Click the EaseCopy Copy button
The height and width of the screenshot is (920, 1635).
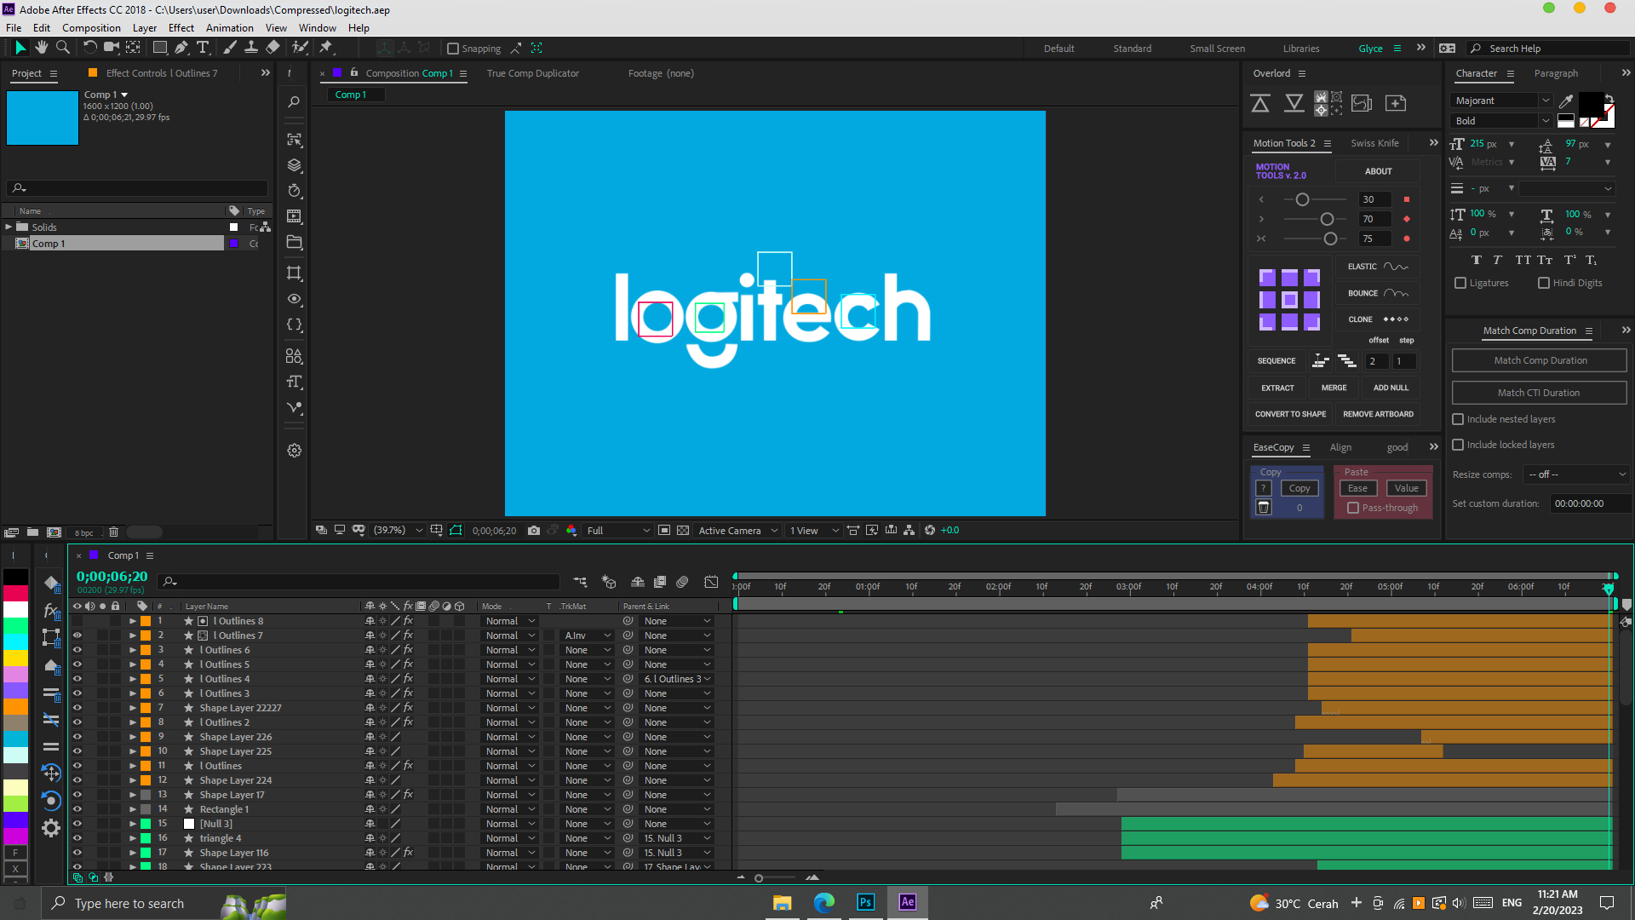[1299, 488]
